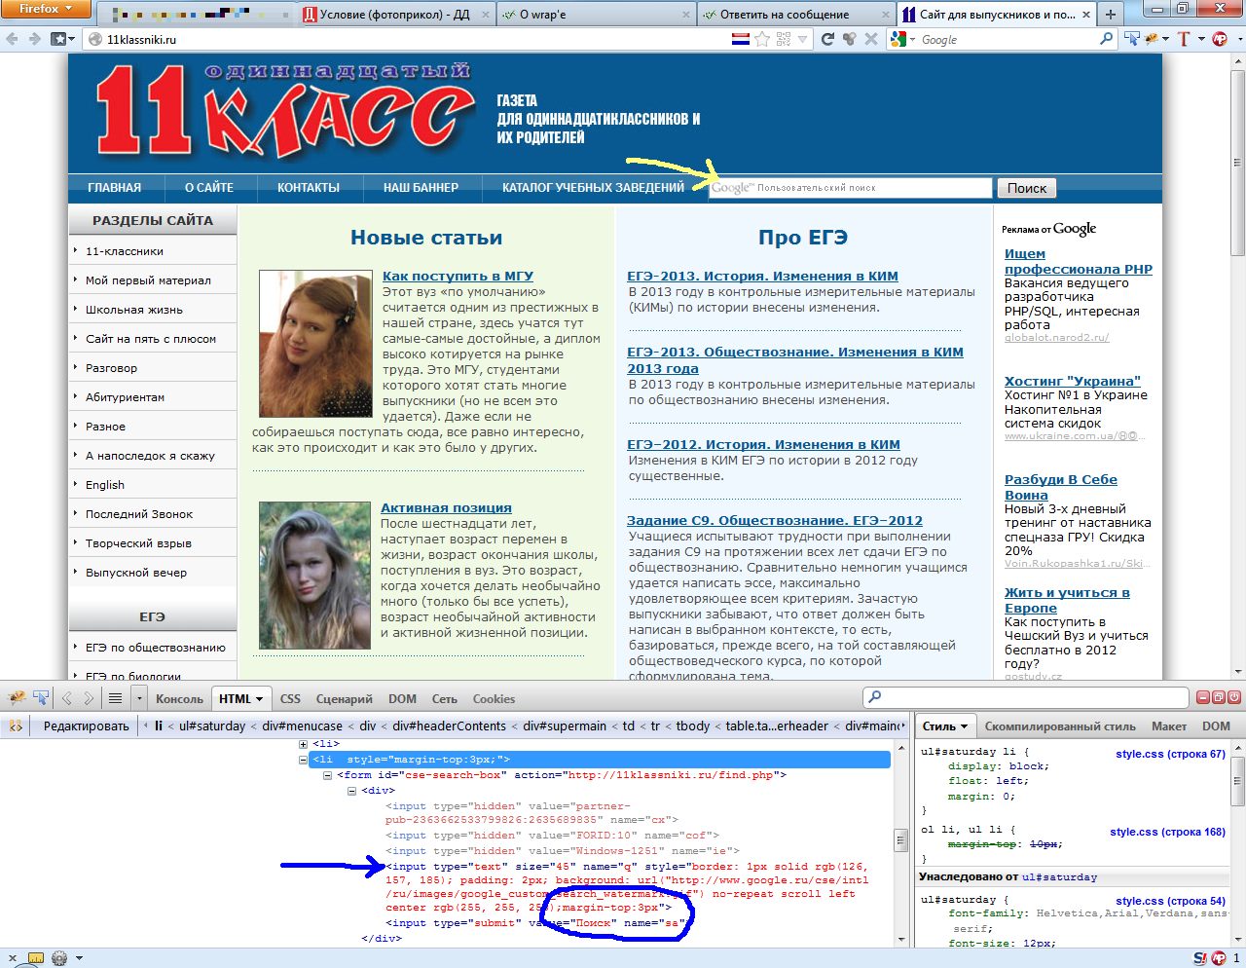1246x968 pixels.
Task: Click the magnifier in the browser search box
Action: coord(1106,39)
